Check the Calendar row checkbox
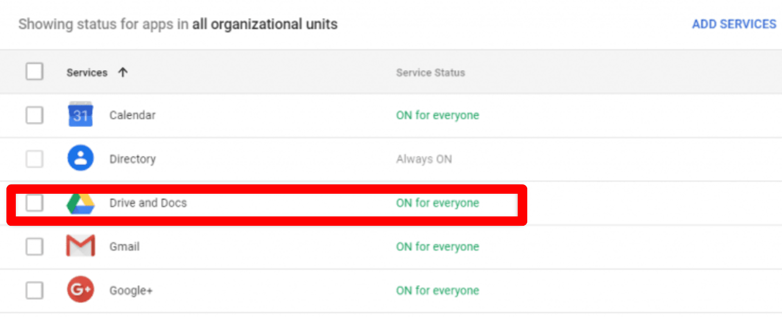Viewport: 782px width, 317px height. 35,115
